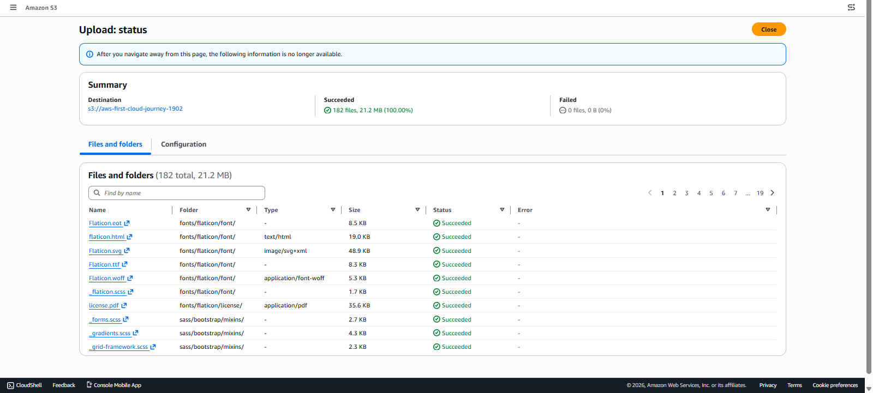This screenshot has width=873, height=393.
Task: Sort by the Status column arrow
Action: pyautogui.click(x=502, y=210)
